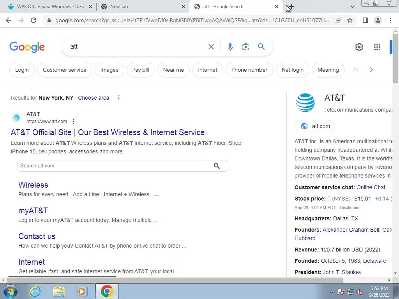This screenshot has width=399, height=299.
Task: Search by image with Google Lens
Action: pos(245,47)
